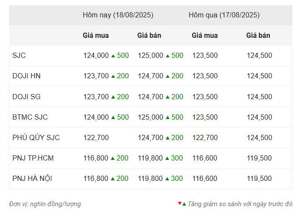Select the DOJI SG row label
306x214 pixels.
point(26,97)
